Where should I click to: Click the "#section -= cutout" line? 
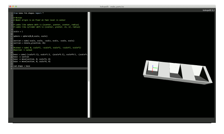point(23,50)
